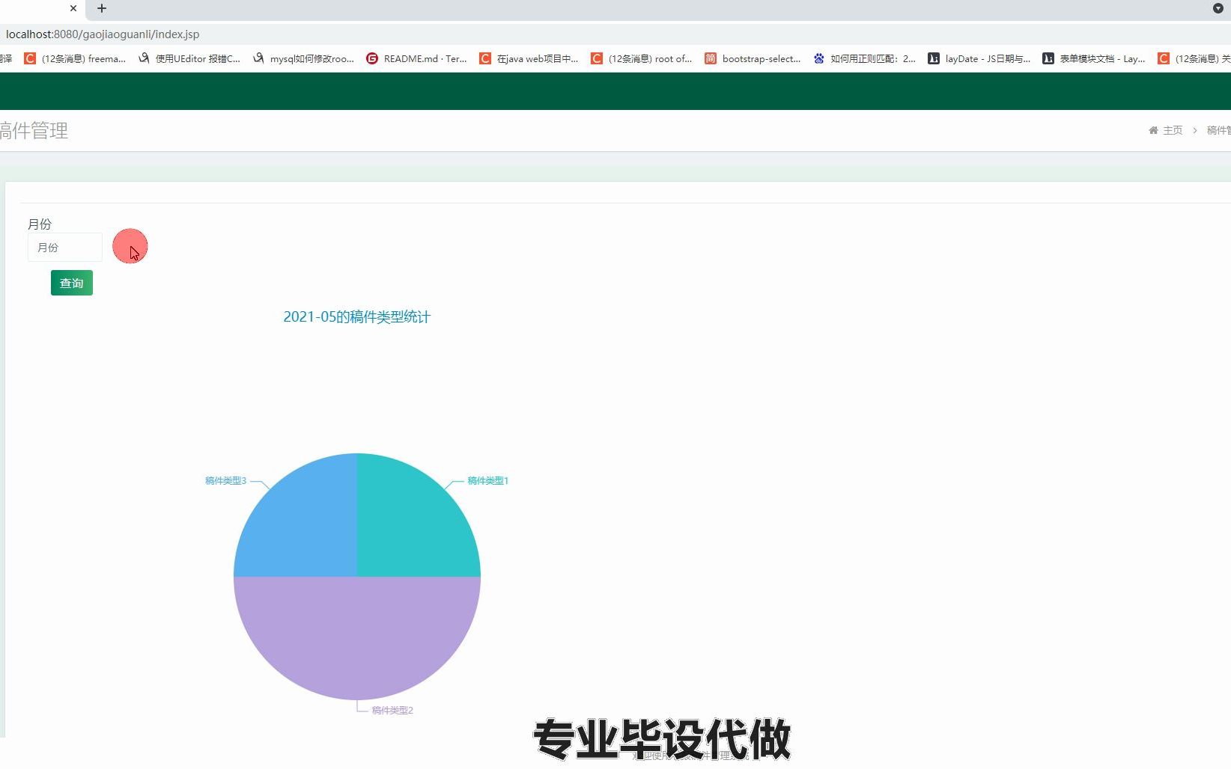The image size is (1231, 769).
Task: Click the 月份 field label
Action: [x=40, y=224]
